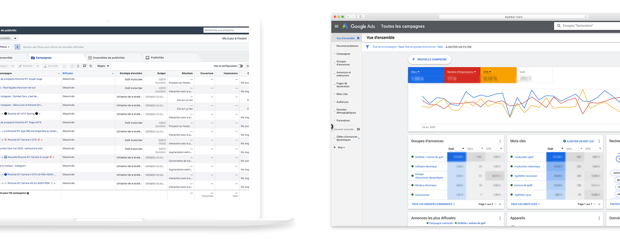Open Tous les groupes d'annonces link
620x239 pixels.
click(433, 204)
